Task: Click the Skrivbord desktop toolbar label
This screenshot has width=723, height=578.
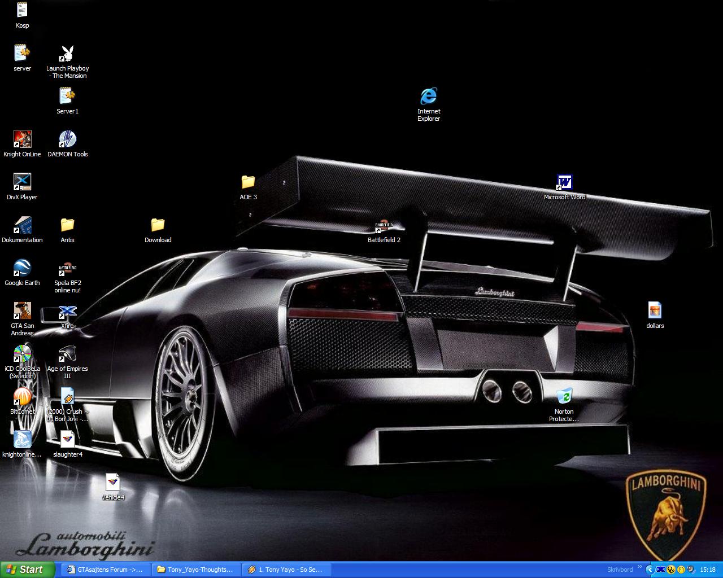Action: point(620,570)
